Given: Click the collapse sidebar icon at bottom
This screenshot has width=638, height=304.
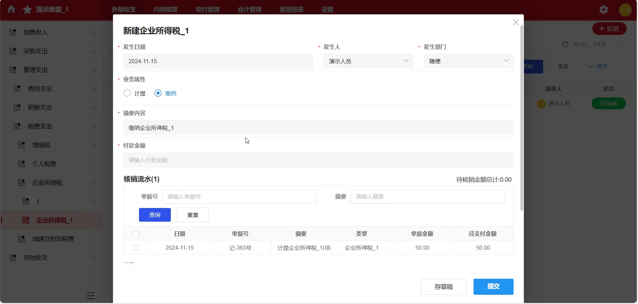Looking at the screenshot, I should [91, 295].
